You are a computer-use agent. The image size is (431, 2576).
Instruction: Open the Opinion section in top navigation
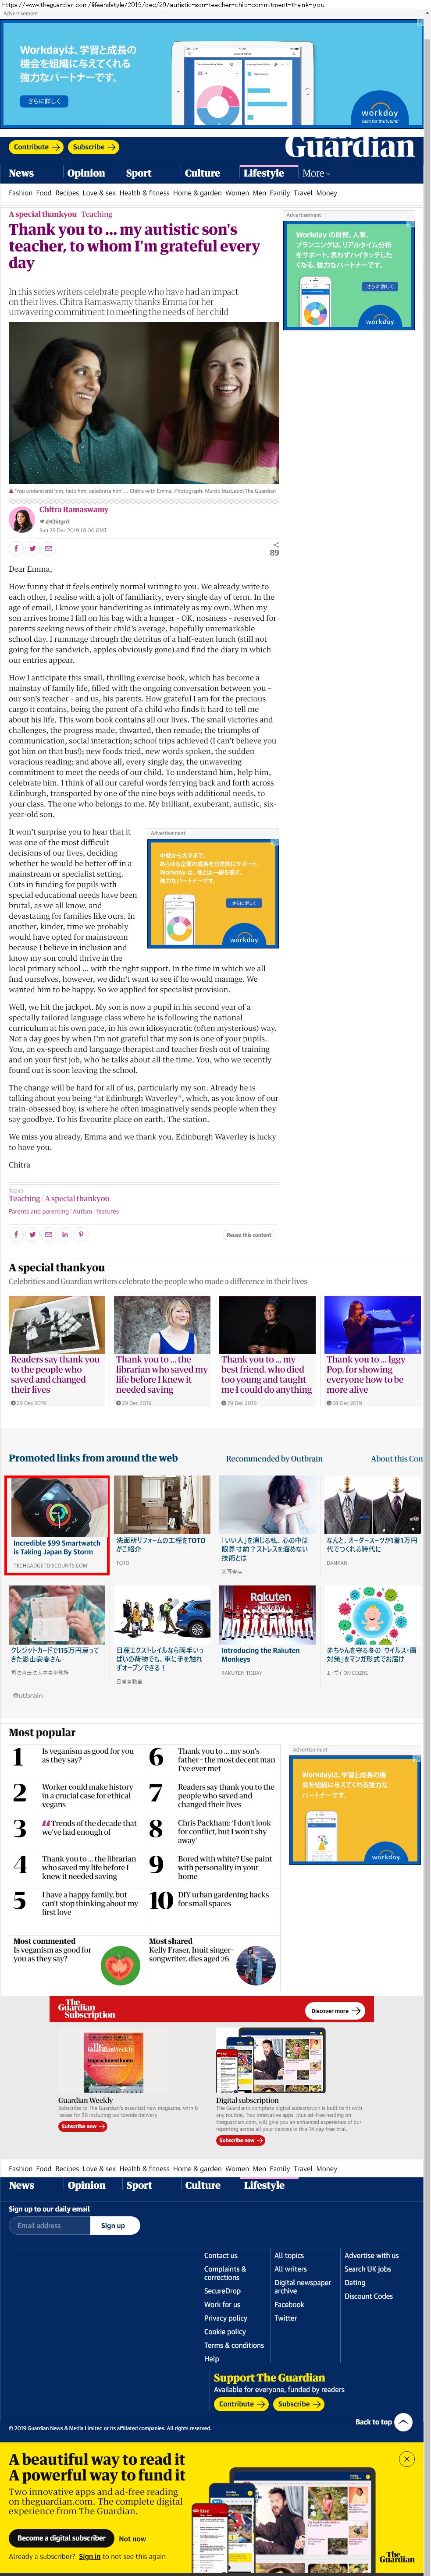point(86,173)
